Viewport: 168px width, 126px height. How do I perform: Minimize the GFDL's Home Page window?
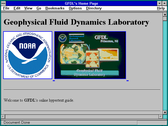pos(159,3)
